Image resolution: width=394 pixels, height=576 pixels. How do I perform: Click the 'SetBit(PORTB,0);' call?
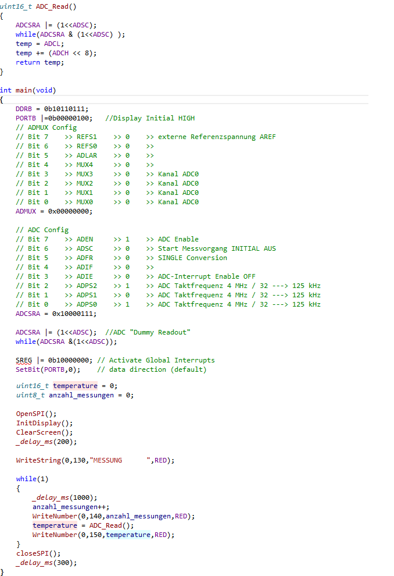[x=48, y=369]
